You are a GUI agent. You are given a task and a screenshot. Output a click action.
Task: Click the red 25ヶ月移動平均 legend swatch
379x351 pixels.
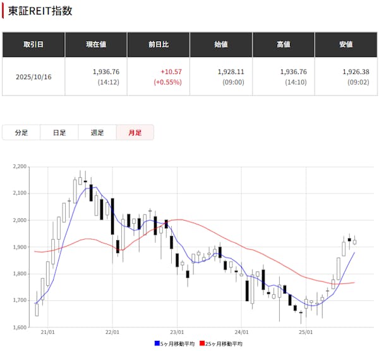(202, 343)
